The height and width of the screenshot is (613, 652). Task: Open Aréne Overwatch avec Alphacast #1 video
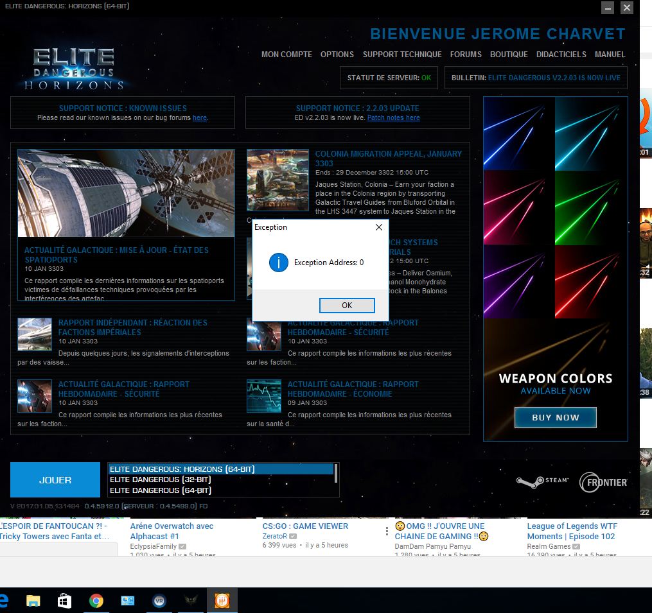172,531
